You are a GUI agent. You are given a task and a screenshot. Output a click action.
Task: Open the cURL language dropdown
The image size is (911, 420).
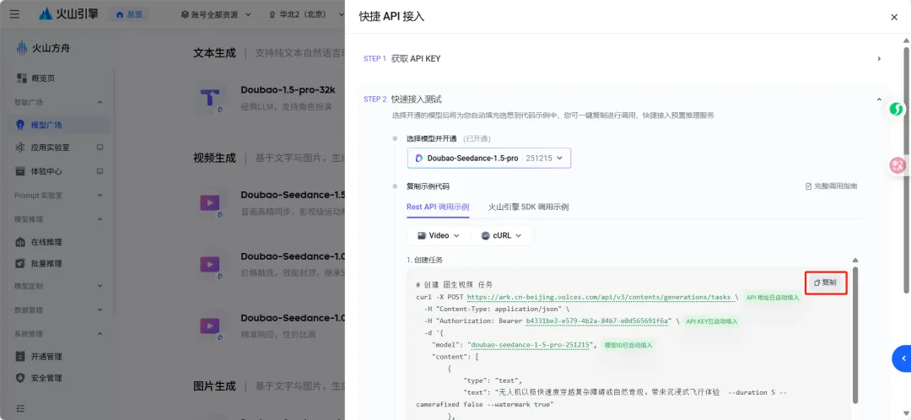pos(501,235)
